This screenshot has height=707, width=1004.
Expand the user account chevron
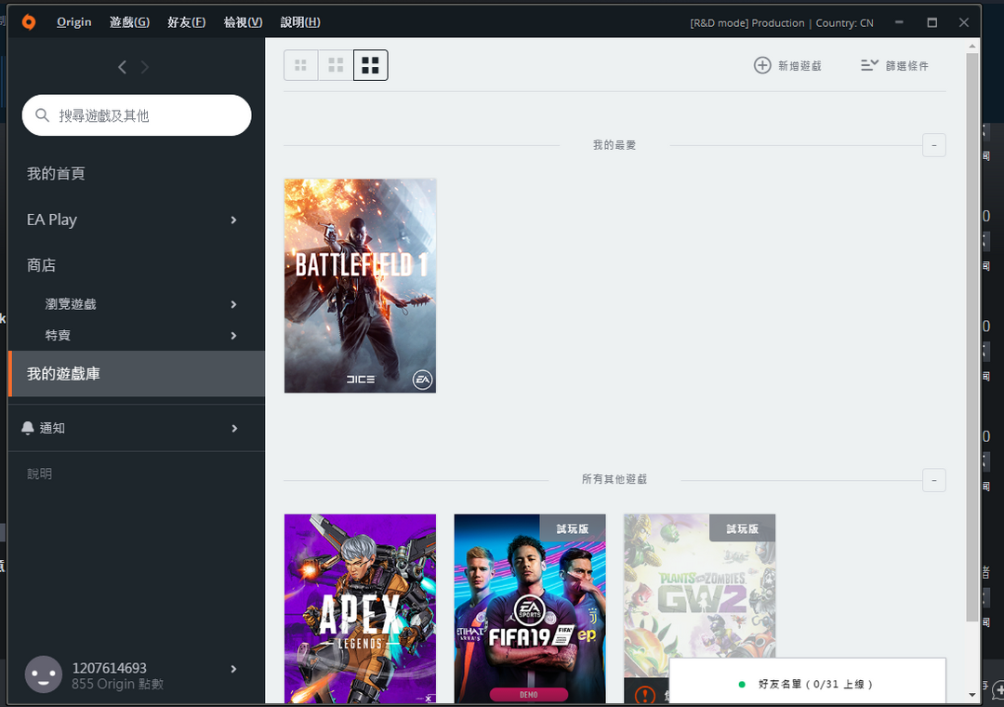tap(233, 669)
